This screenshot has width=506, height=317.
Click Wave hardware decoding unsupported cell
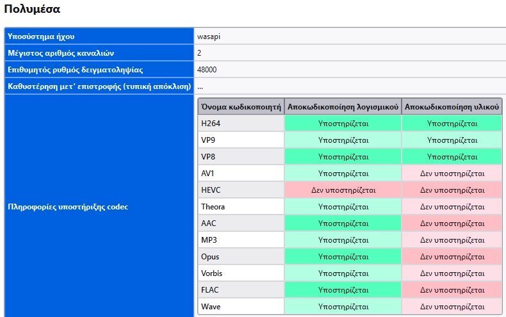tap(452, 306)
